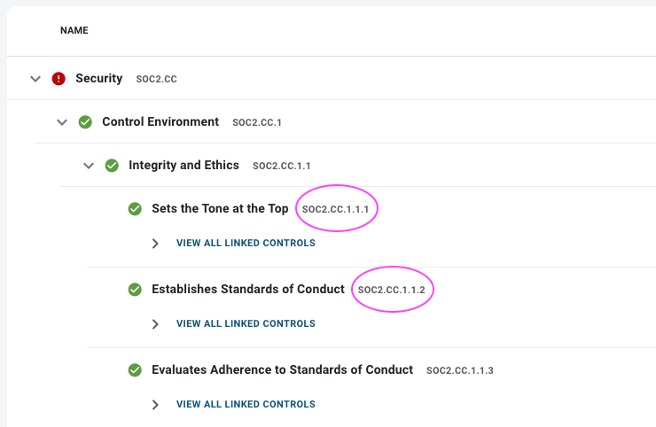Click green check icon next to Control Environment
Image resolution: width=656 pixels, height=427 pixels.
coord(85,122)
